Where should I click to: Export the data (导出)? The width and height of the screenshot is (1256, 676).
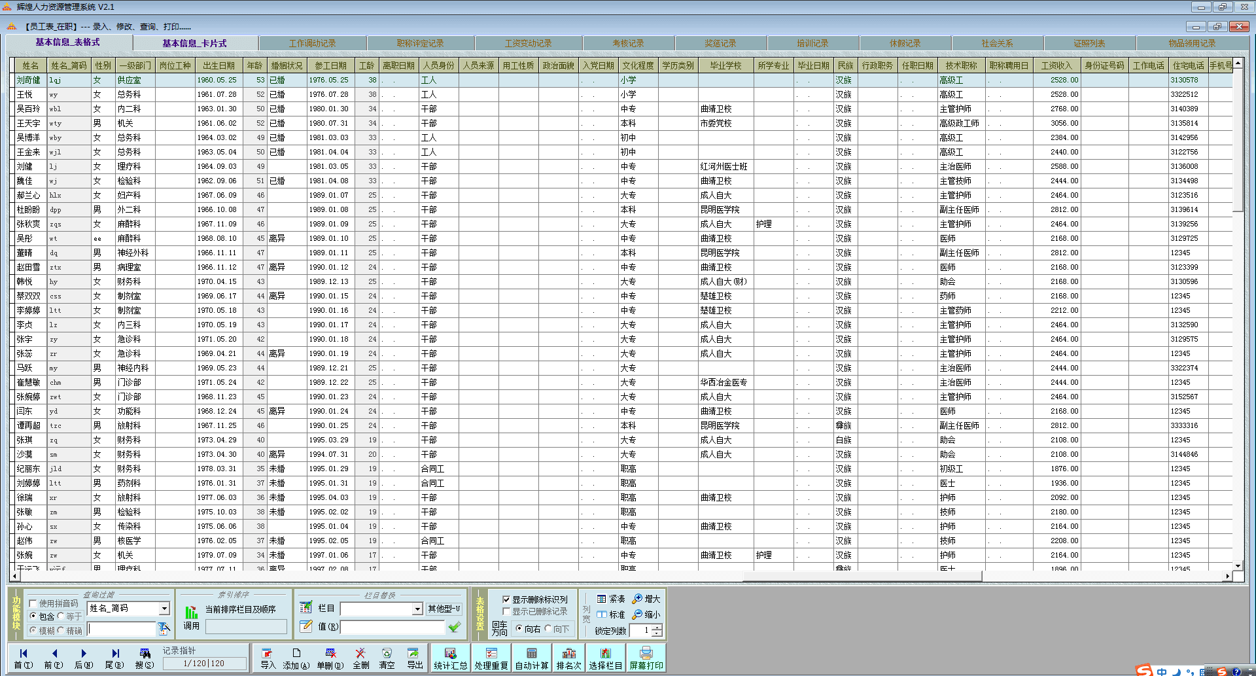tap(414, 658)
